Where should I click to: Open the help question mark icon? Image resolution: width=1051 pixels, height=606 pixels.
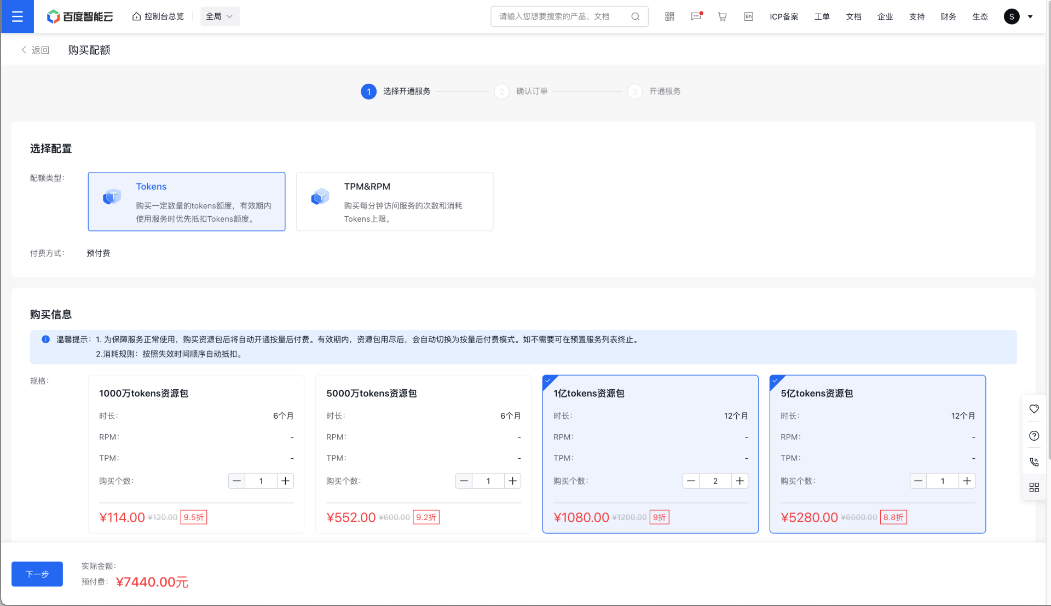[x=1033, y=436]
